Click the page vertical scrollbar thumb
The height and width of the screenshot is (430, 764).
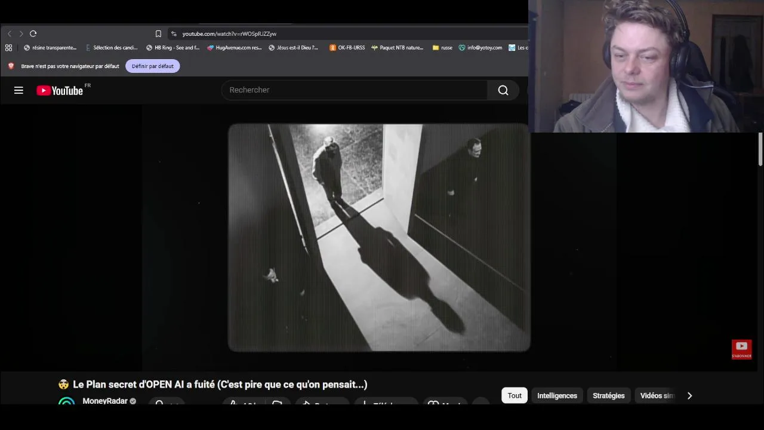tap(760, 149)
